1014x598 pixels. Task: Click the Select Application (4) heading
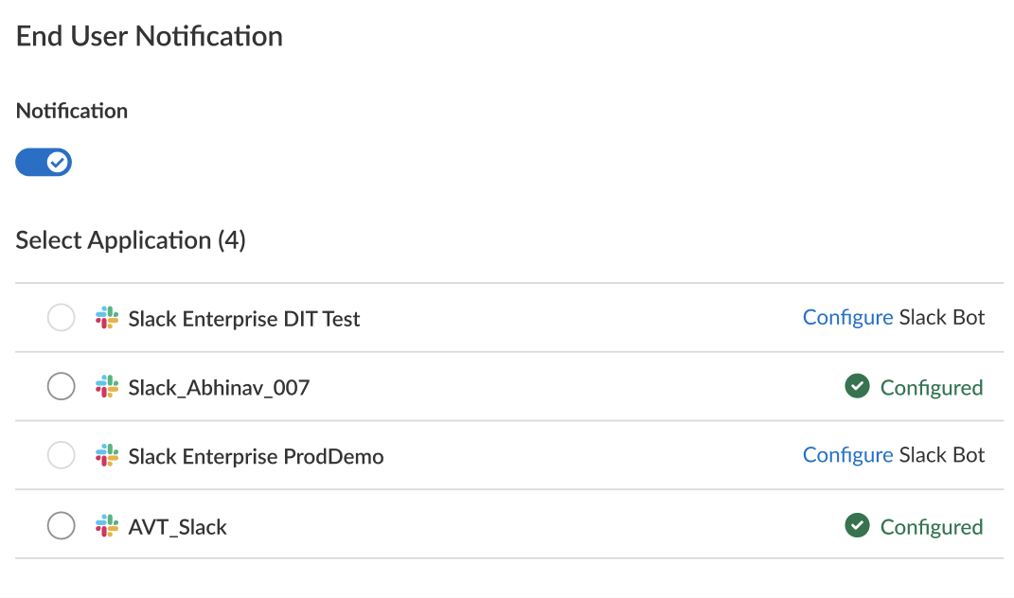pos(131,240)
